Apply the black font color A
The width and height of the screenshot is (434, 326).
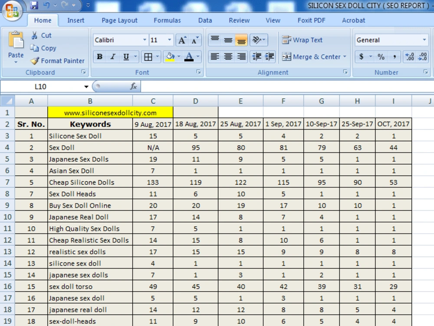click(189, 57)
